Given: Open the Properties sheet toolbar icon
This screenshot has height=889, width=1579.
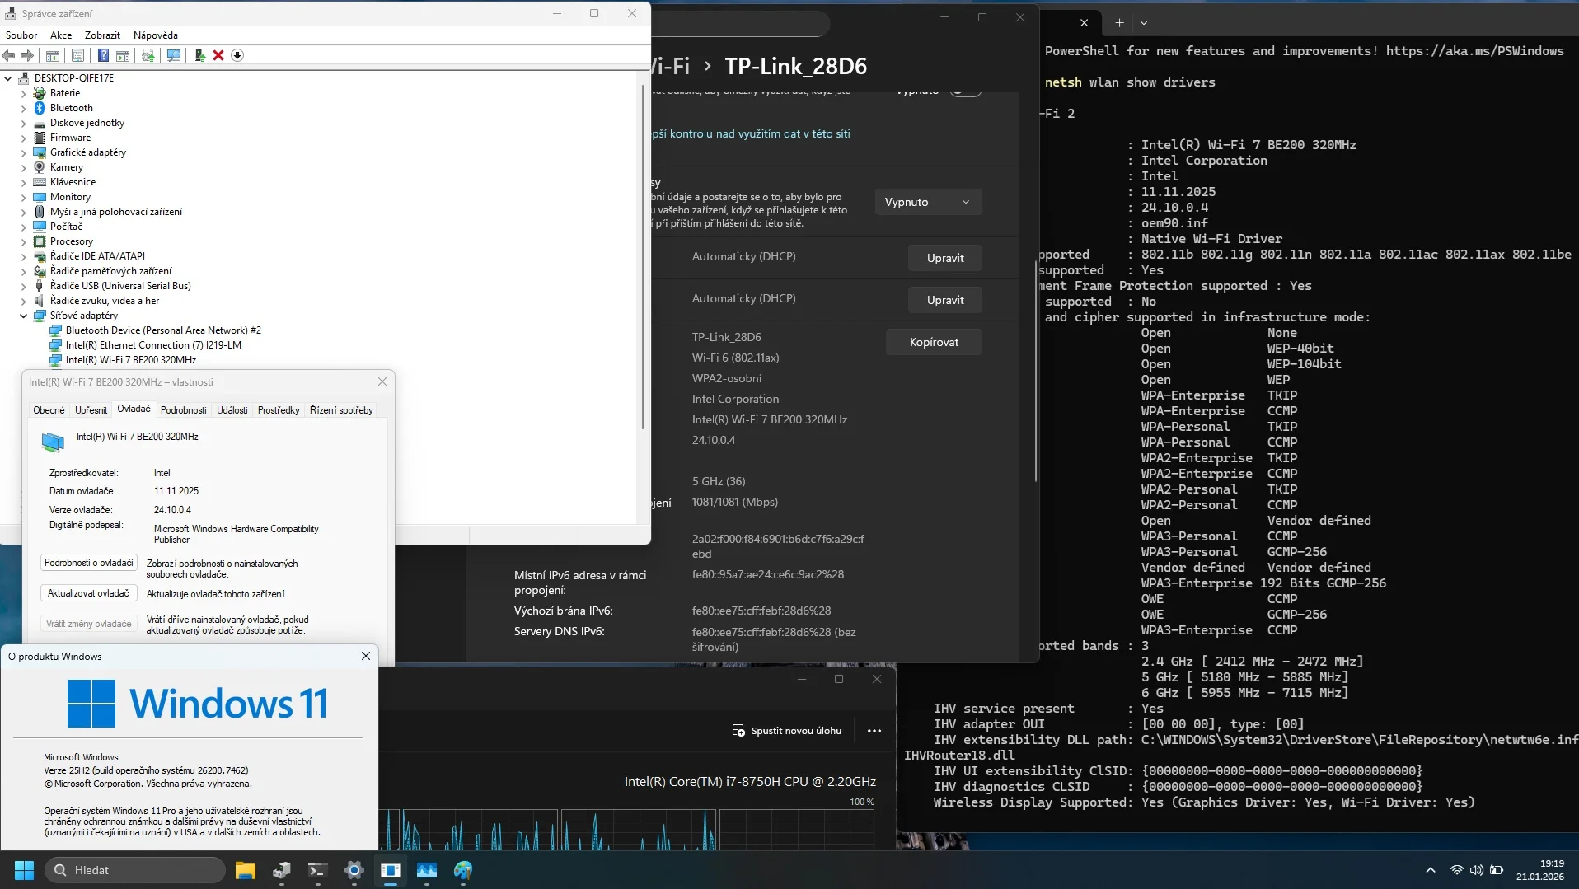Looking at the screenshot, I should [77, 55].
